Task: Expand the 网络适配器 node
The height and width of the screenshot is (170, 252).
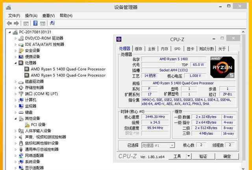Action: (x=16, y=155)
